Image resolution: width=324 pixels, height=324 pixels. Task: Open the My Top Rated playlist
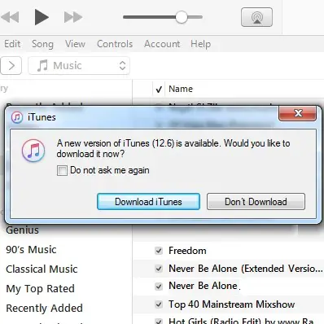coord(40,289)
